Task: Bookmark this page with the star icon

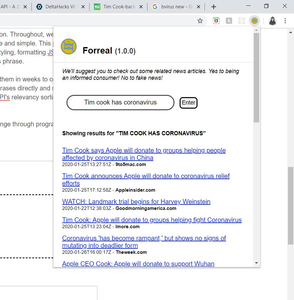Action: click(200, 21)
